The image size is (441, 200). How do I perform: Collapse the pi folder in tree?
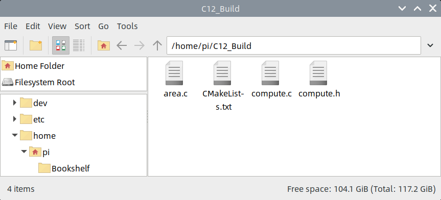[x=24, y=152]
